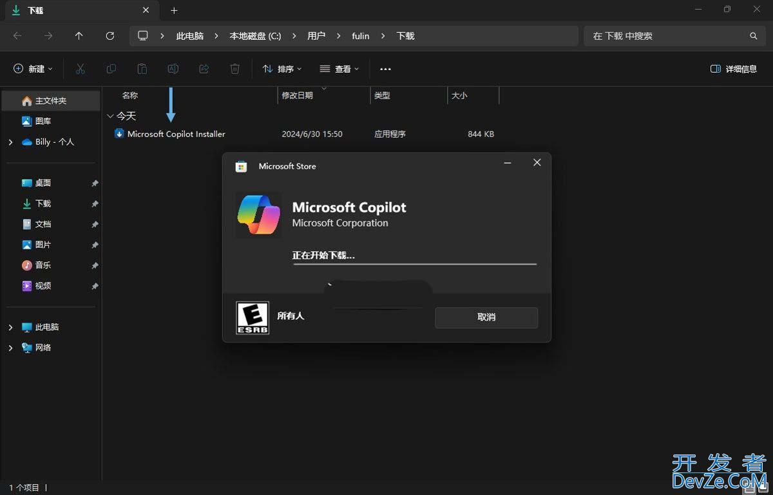Go up one folder level

pyautogui.click(x=79, y=36)
